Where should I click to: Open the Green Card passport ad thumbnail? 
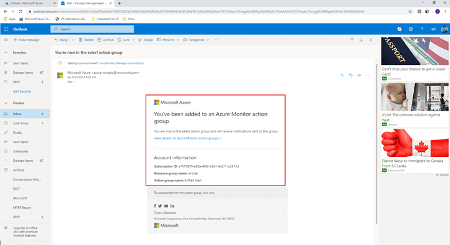415,51
